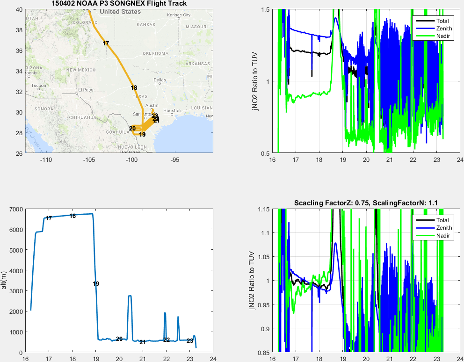Click hour marker 17 on the flight track map
Viewport: 464px width, 362px height.
(106, 43)
